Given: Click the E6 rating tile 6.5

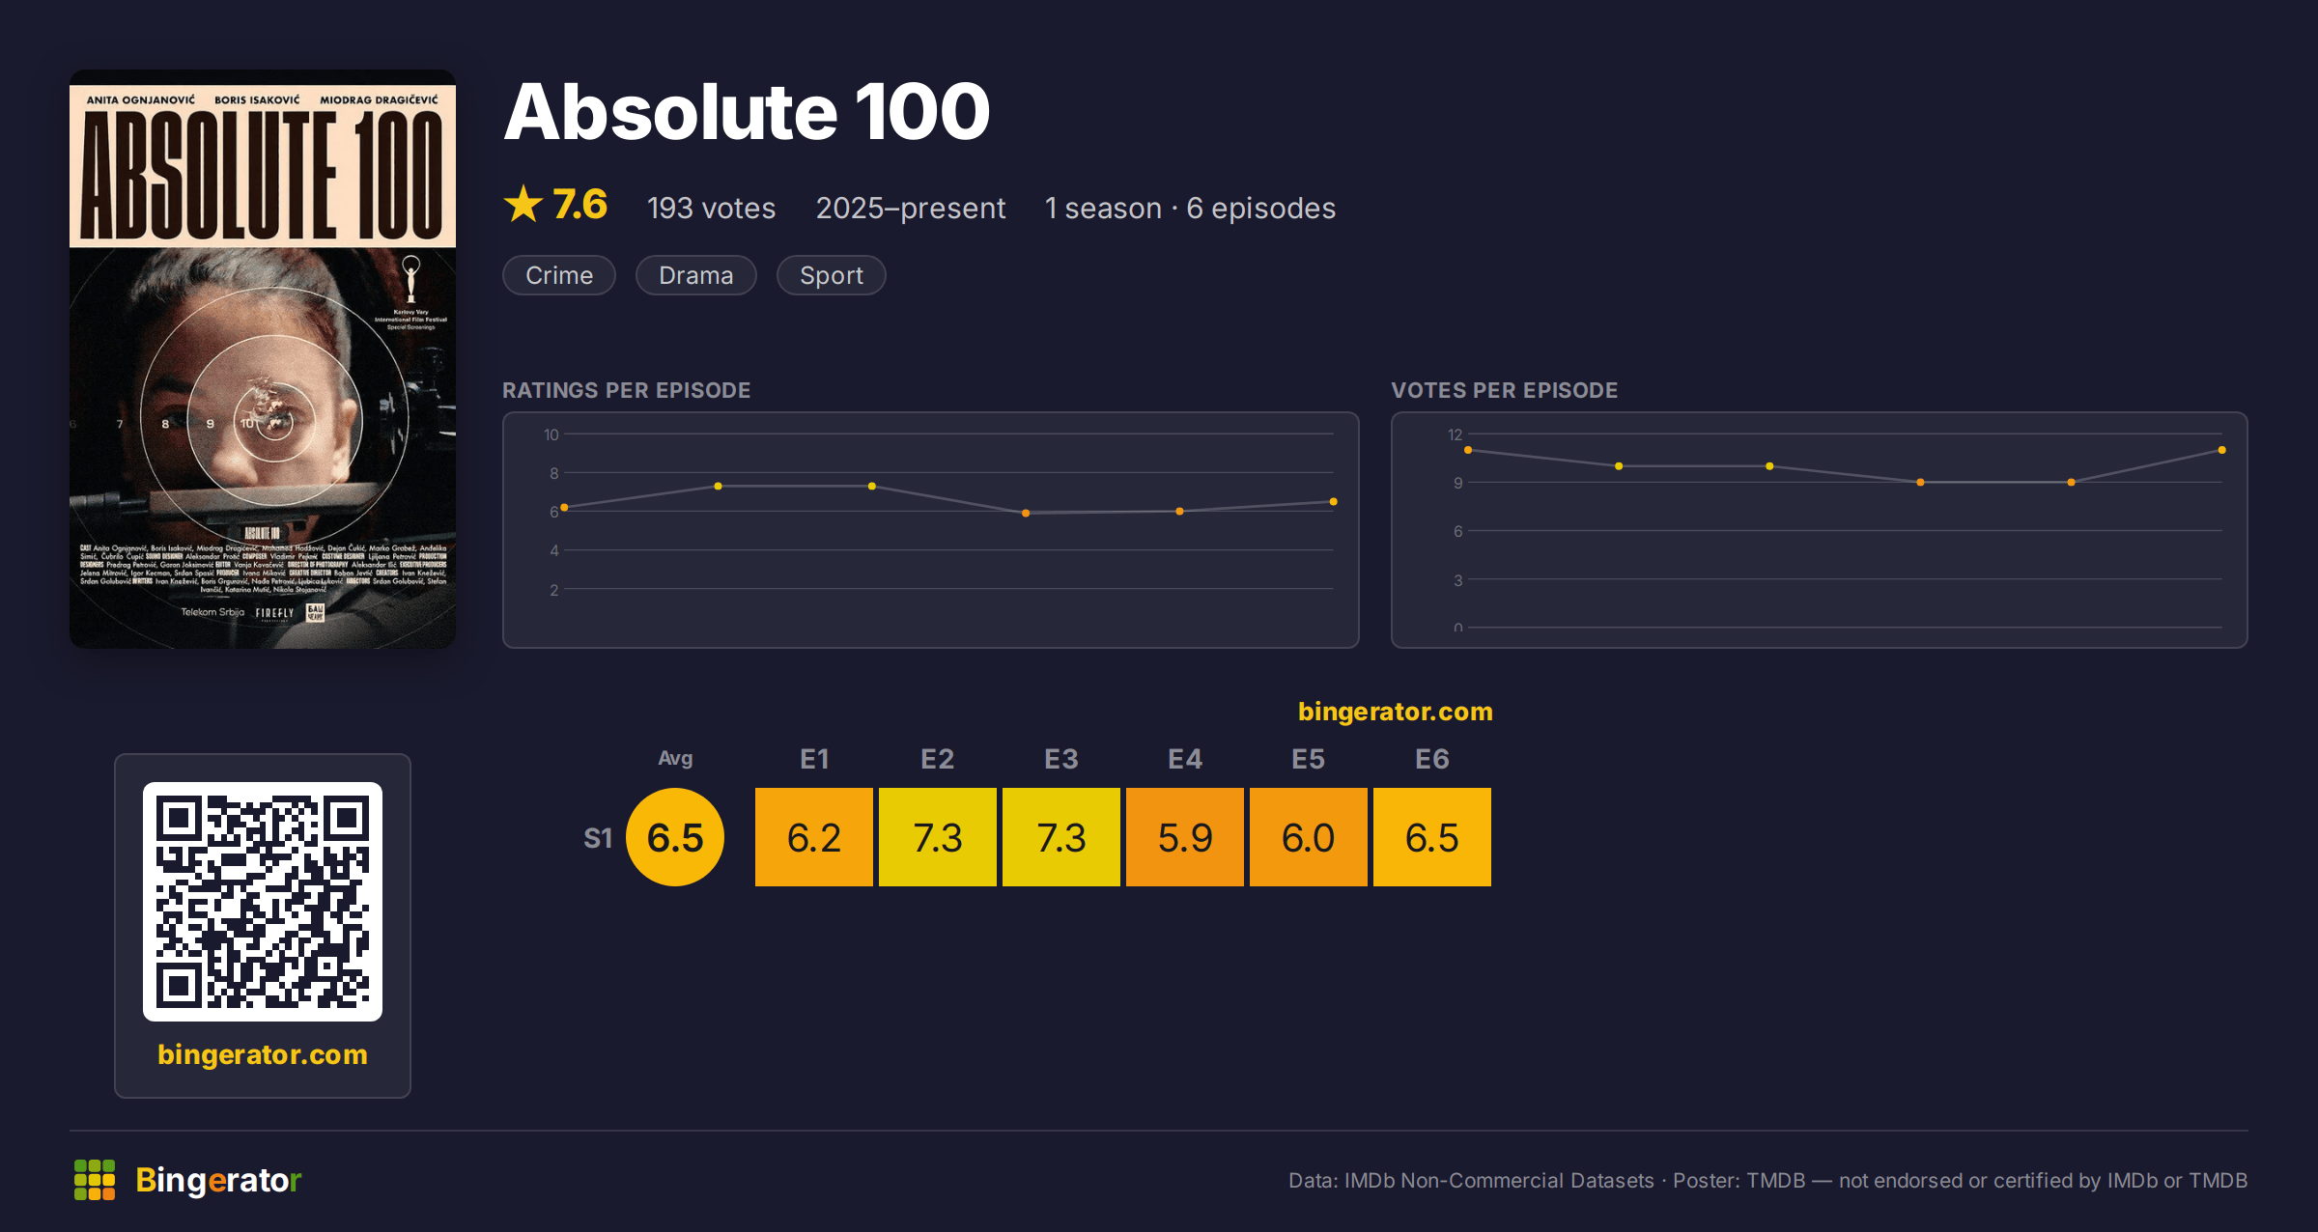Looking at the screenshot, I should click(1432, 837).
